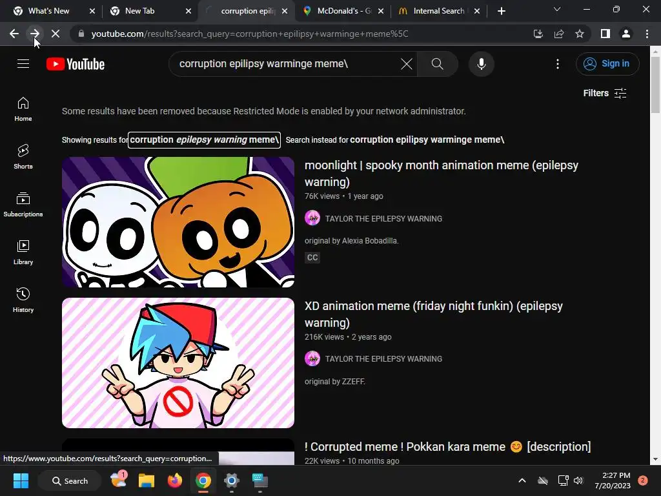Start voice search with the microphone
Viewport: 661px width, 496px height.
[x=482, y=64]
